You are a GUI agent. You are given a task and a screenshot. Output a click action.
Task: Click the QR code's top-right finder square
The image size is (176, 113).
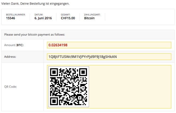coord(83,73)
